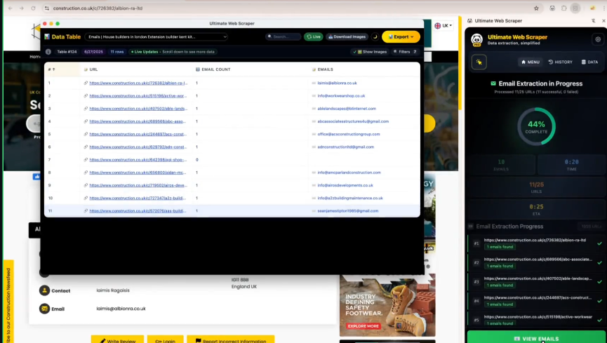Switch to the HISTORY tab
The width and height of the screenshot is (607, 343).
[x=560, y=62]
